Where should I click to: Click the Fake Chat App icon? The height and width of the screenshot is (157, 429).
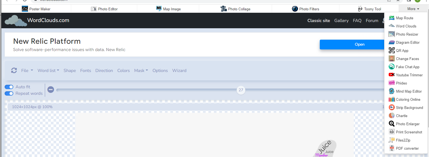coord(392,67)
